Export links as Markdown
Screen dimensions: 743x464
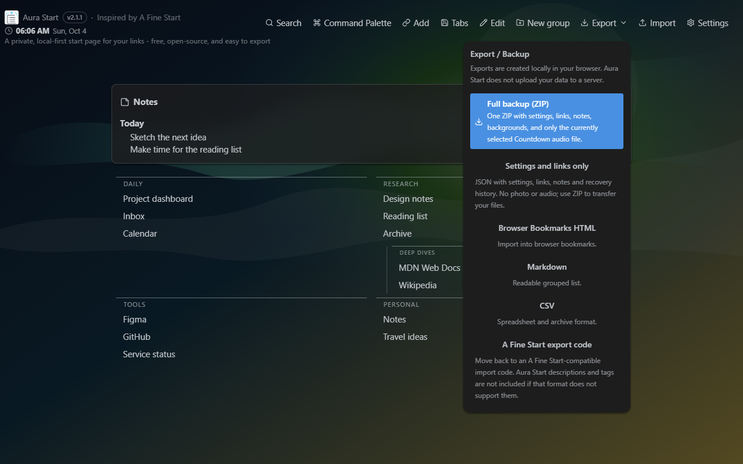pyautogui.click(x=547, y=274)
